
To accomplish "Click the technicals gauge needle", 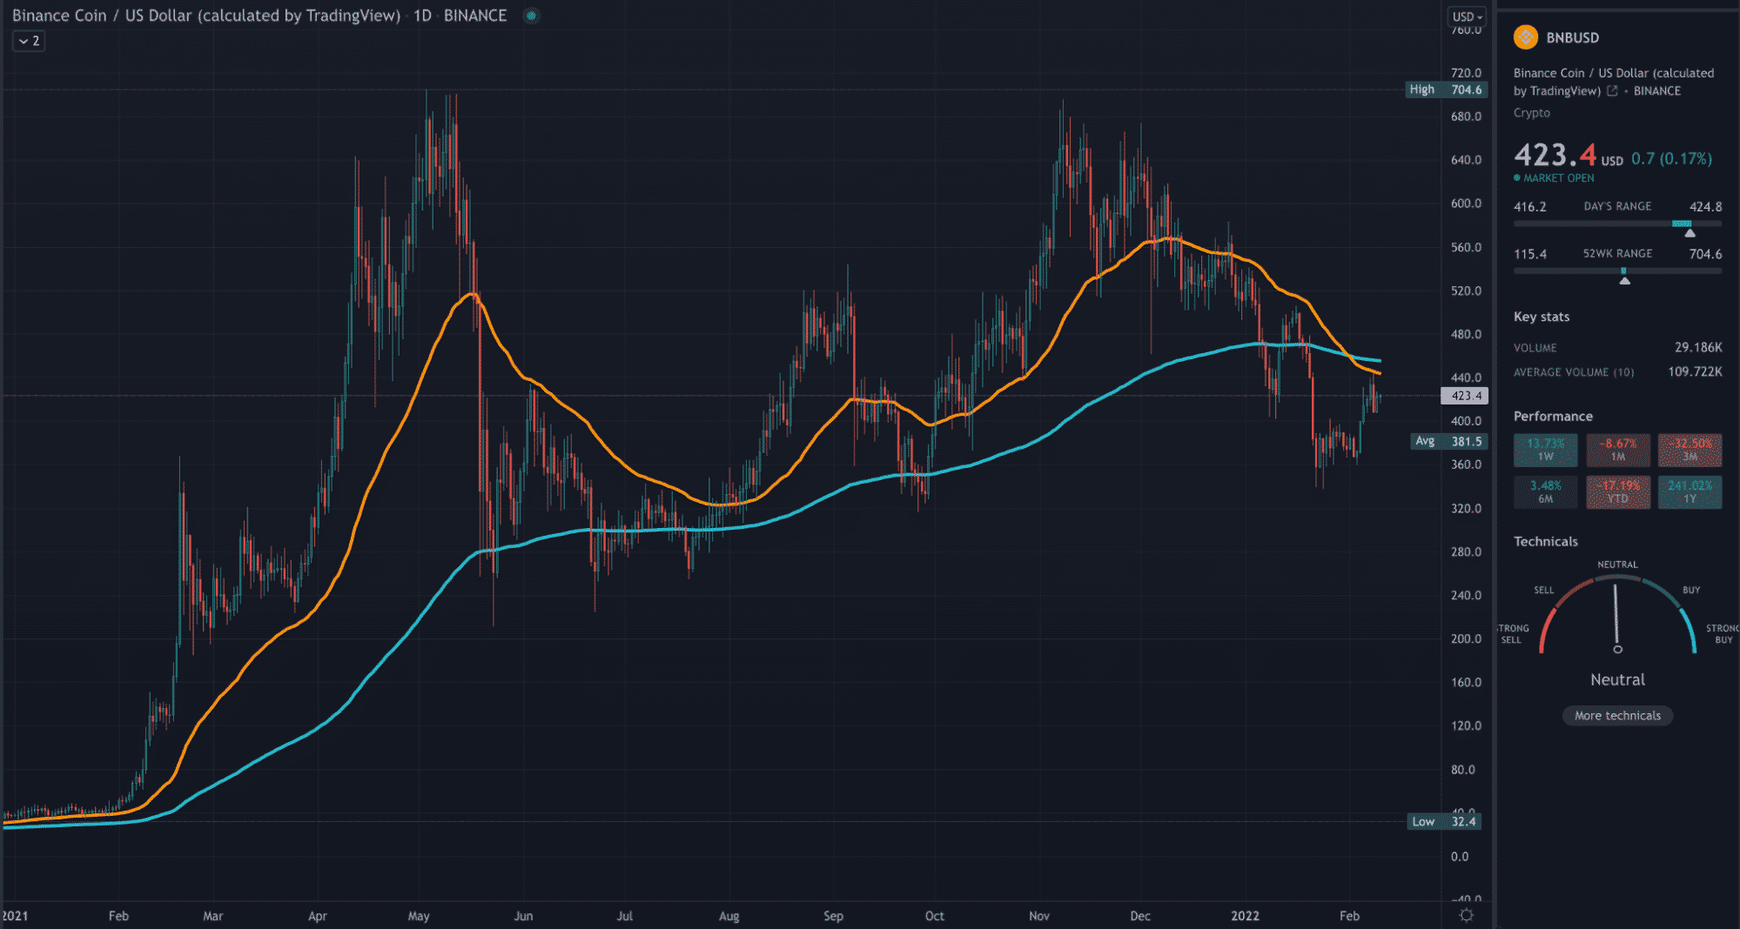I will [1616, 618].
